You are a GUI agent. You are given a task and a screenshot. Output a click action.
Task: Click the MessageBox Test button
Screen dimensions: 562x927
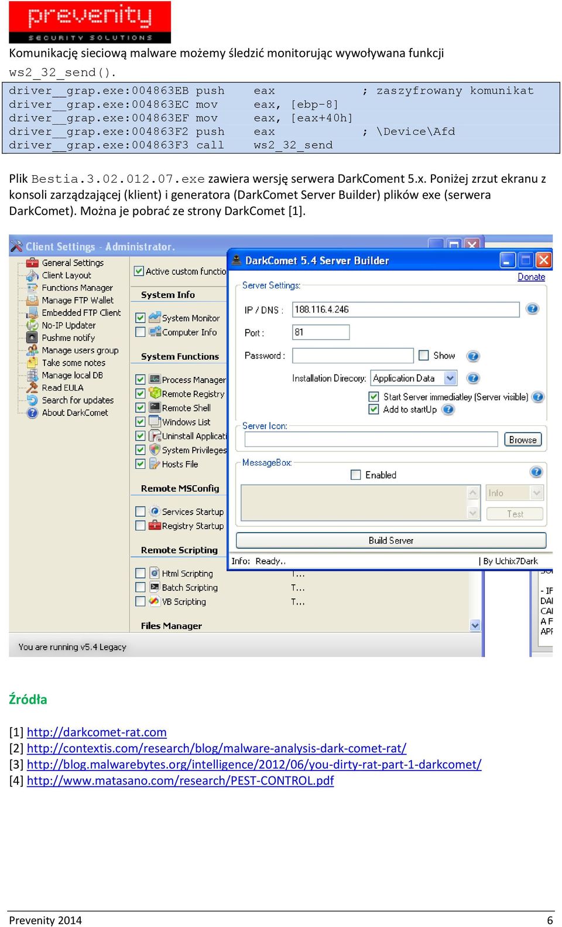coord(515,514)
